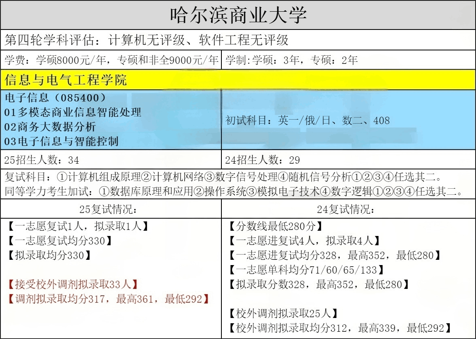Viewport: 476px width, 339px height.
Task: Click the 25复试情况 column header
Action: 111,209
